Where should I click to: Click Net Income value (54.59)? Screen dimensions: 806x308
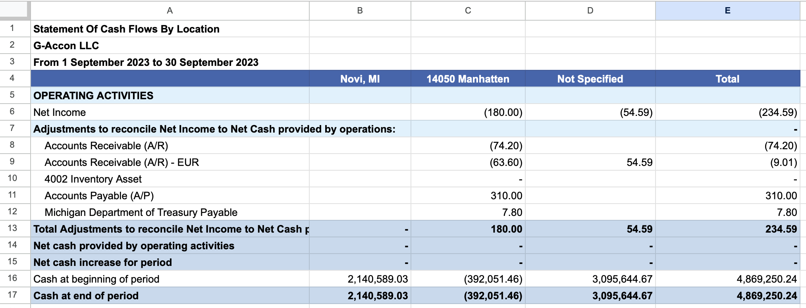[x=590, y=112]
